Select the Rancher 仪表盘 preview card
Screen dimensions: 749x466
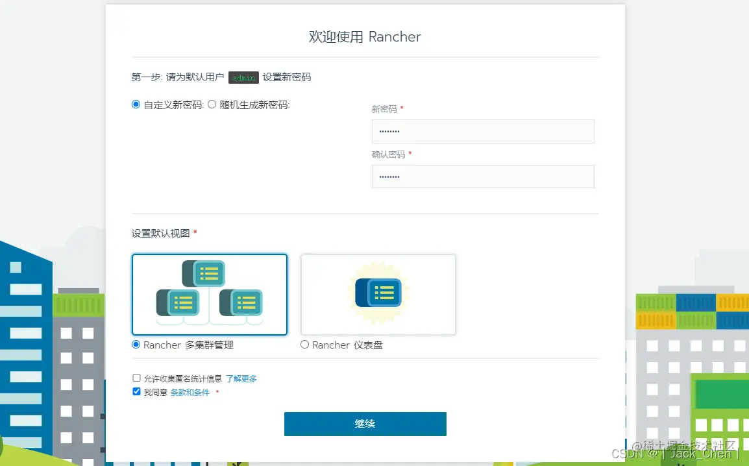(x=378, y=294)
